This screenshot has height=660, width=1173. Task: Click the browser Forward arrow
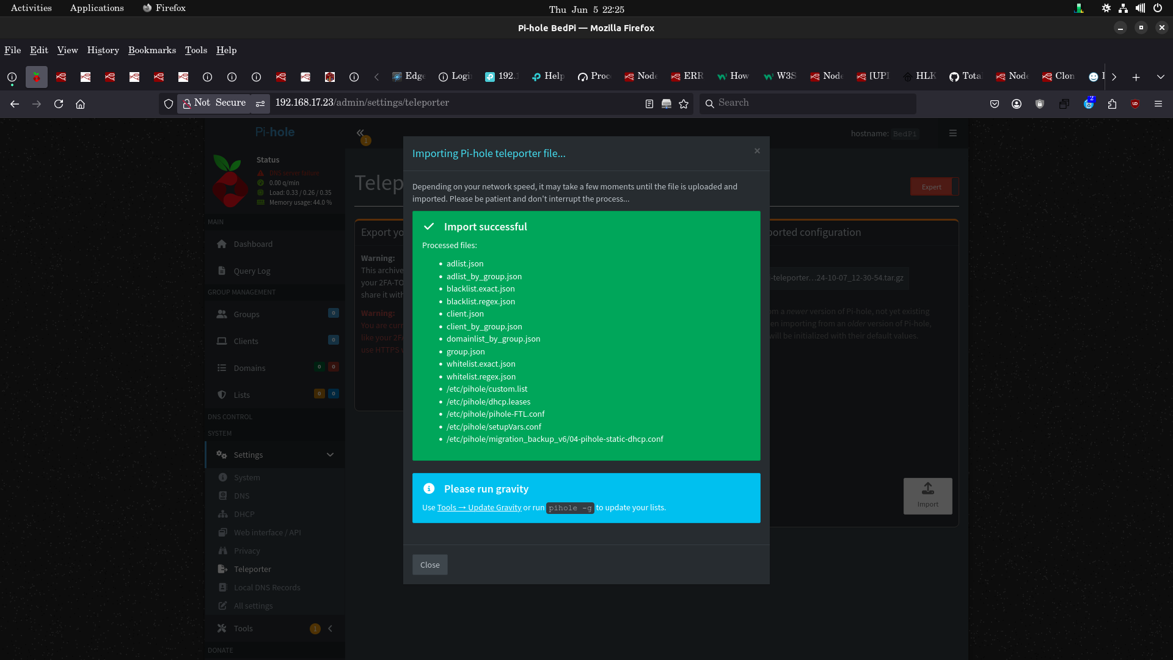pos(37,104)
